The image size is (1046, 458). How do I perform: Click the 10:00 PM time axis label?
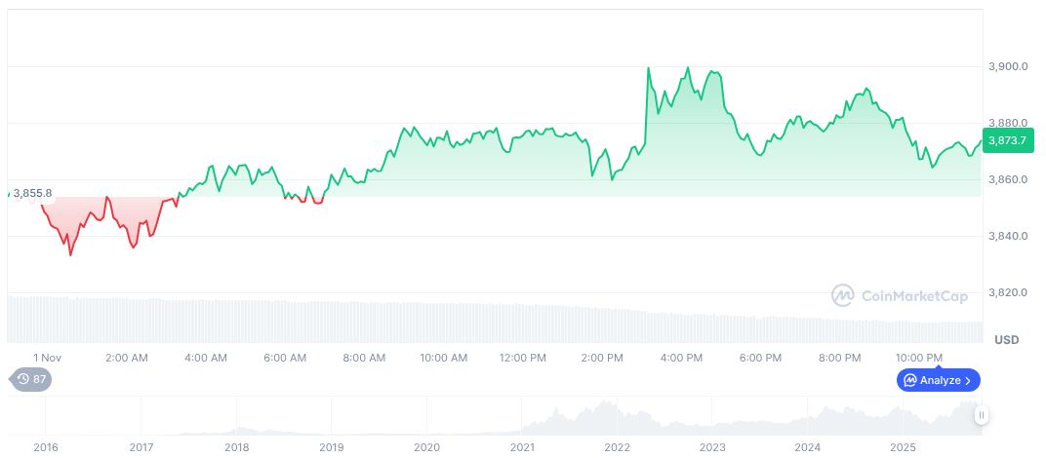point(919,358)
